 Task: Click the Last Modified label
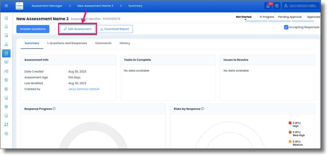tap(34, 83)
